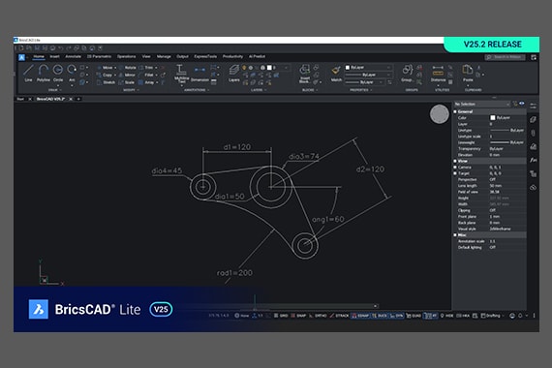Click the Fillet button
The height and width of the screenshot is (368, 552).
[x=147, y=75]
